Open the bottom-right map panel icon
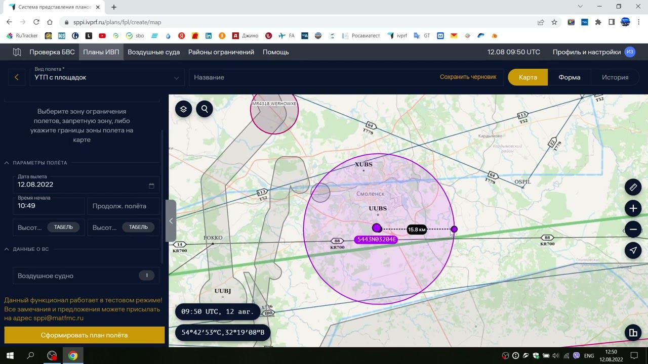This screenshot has width=648, height=364. point(633,332)
